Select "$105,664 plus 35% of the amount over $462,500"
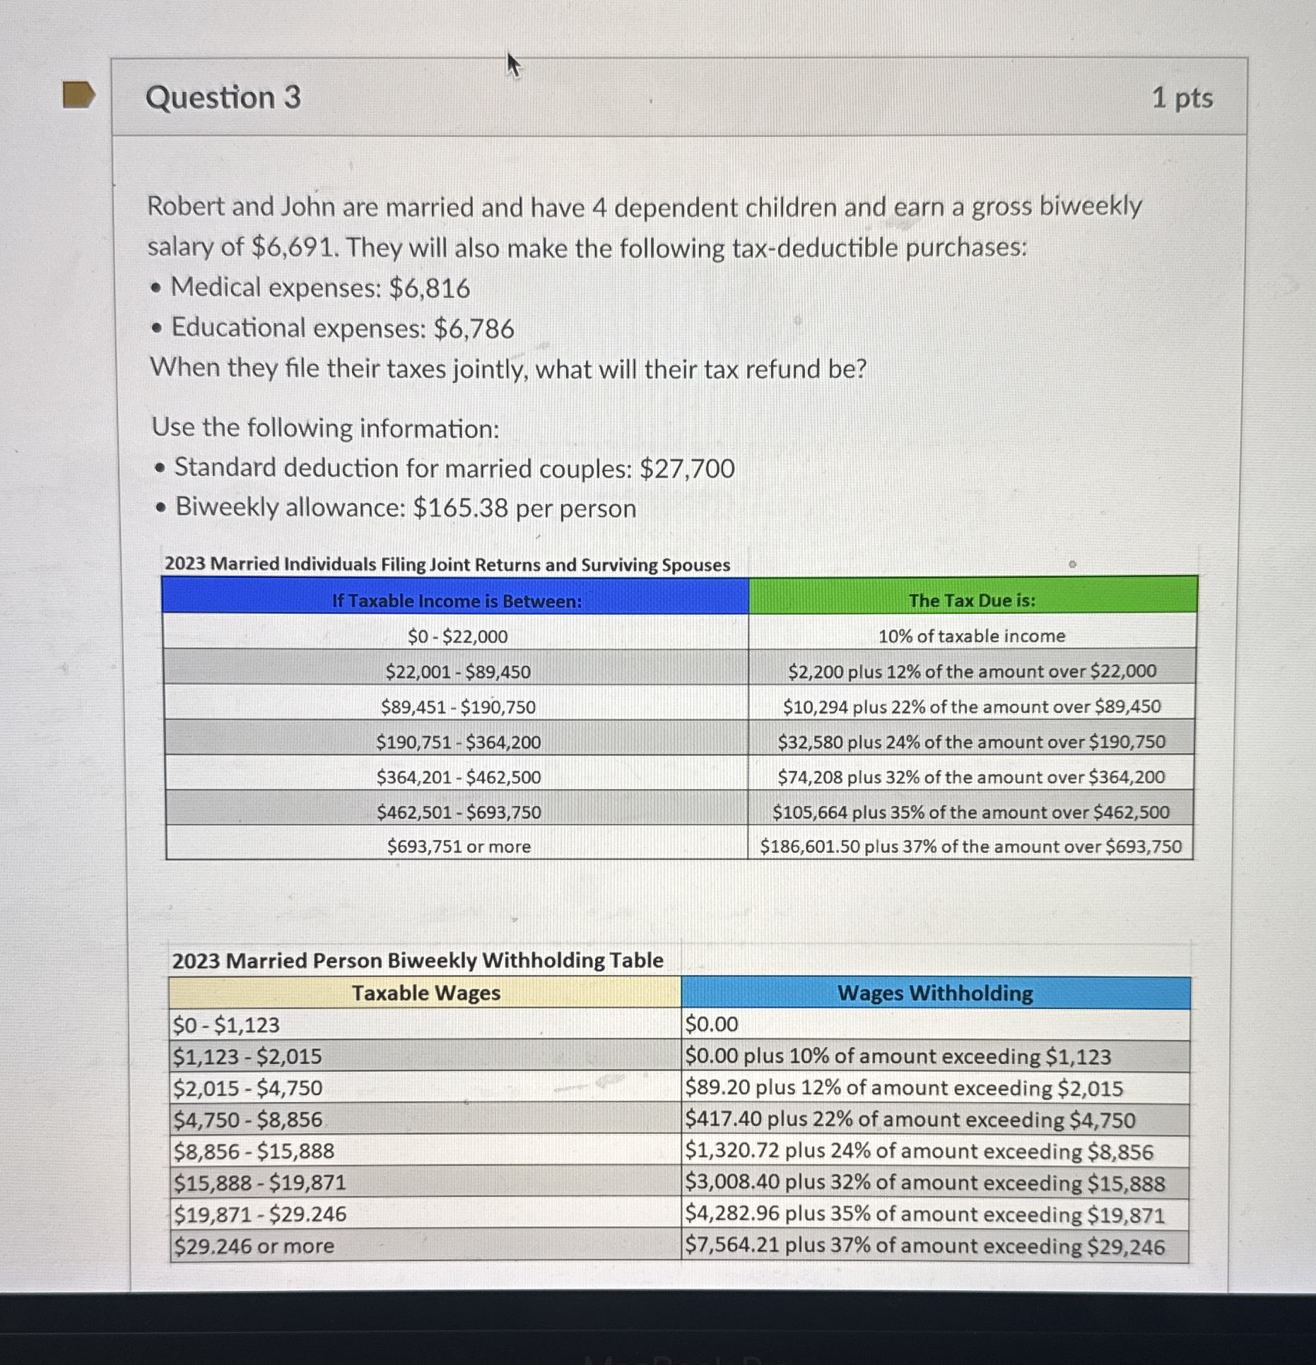Screen dimensions: 1316x1365 tap(971, 808)
